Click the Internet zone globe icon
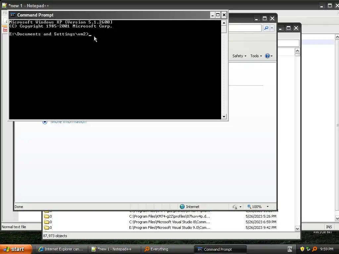This screenshot has height=254, width=339. tap(182, 207)
